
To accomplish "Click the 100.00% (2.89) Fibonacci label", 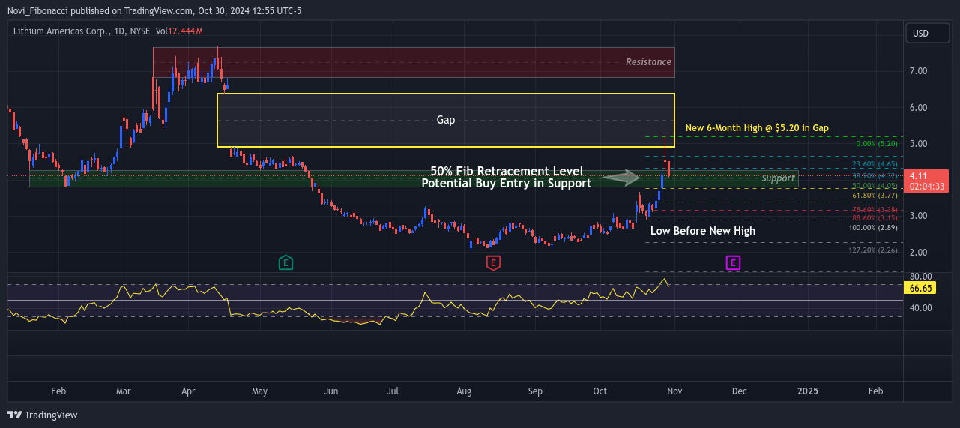I will 873,227.
